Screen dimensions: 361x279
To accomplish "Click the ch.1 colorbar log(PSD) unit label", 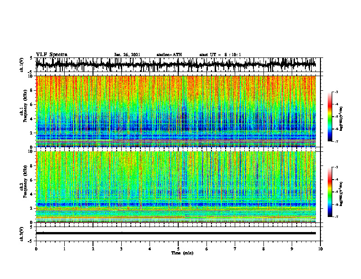I will pos(341,119).
